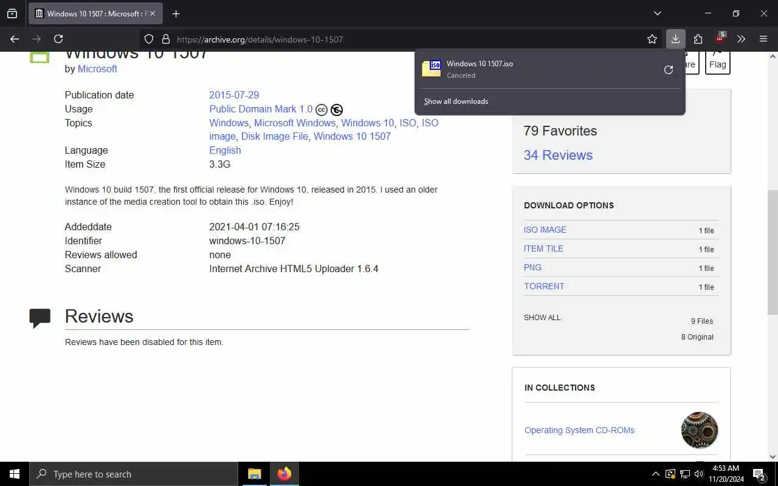Open English language link
778x486 pixels.
[x=225, y=150]
